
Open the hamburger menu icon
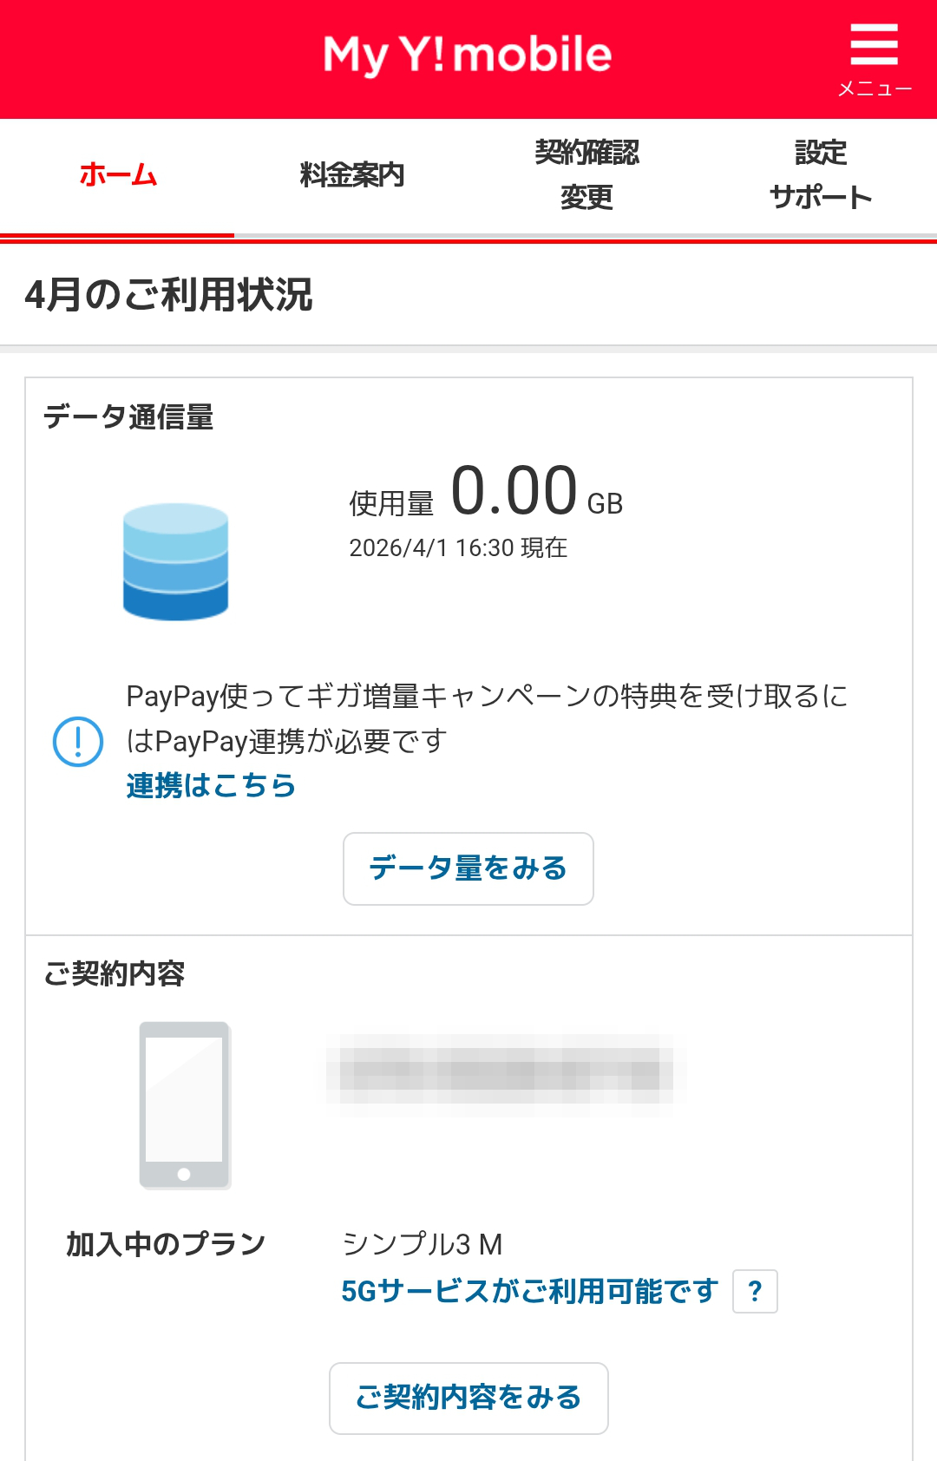pyautogui.click(x=874, y=45)
